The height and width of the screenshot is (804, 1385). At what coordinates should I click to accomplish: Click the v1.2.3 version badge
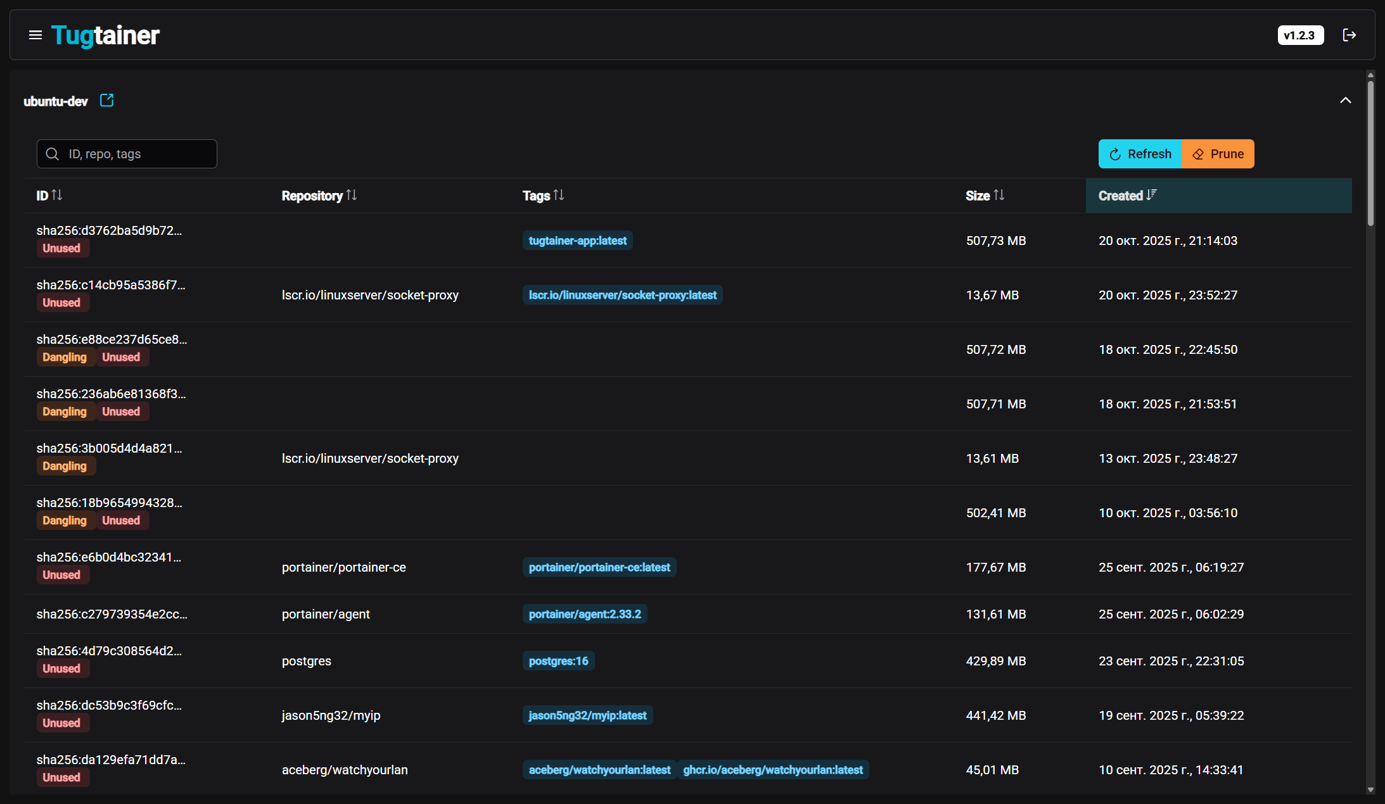coord(1299,35)
